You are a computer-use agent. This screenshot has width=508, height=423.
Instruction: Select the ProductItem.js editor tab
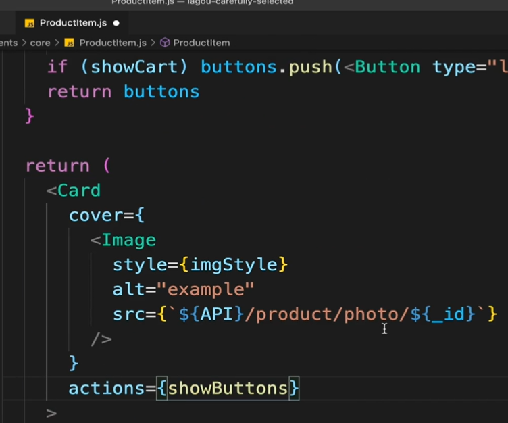72,23
